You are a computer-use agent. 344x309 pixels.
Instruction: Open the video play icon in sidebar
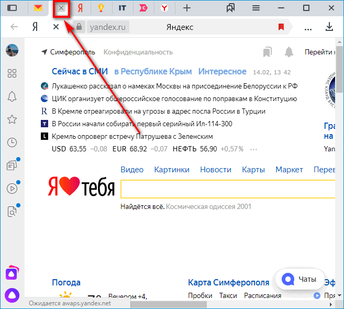tap(12, 189)
